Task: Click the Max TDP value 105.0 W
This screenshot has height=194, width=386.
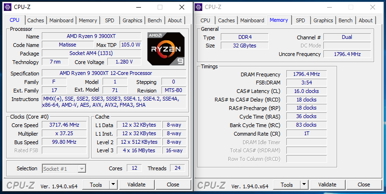Action: [x=131, y=45]
